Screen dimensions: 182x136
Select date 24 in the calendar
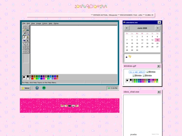[142, 47]
